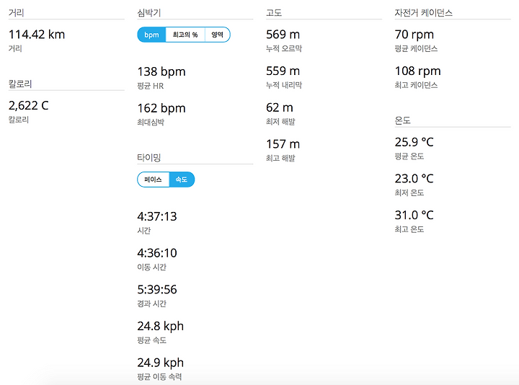Click the 4:36:10 moving time value
This screenshot has width=519, height=385.
click(x=157, y=253)
